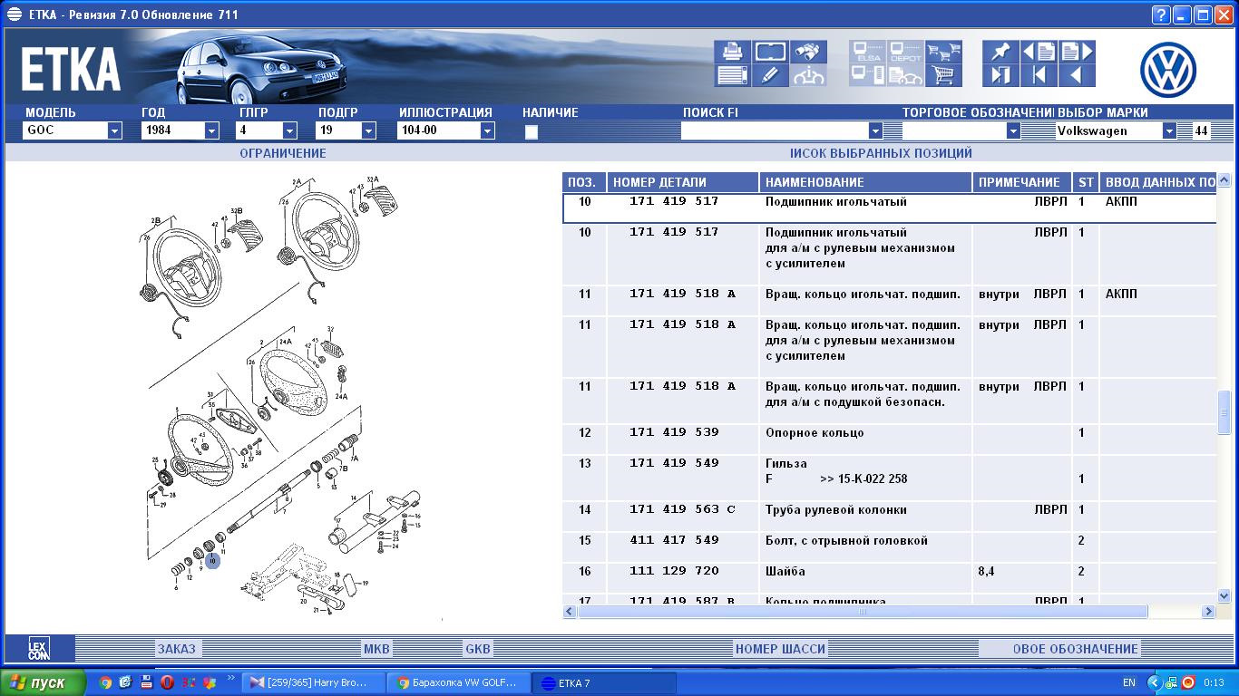Image resolution: width=1239 pixels, height=696 pixels.
Task: Select the Шайба row
Action: [x=889, y=578]
